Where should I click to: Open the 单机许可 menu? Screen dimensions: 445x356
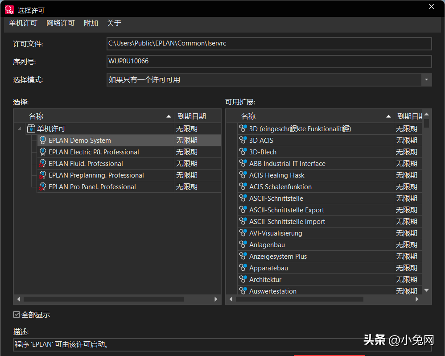coord(23,23)
